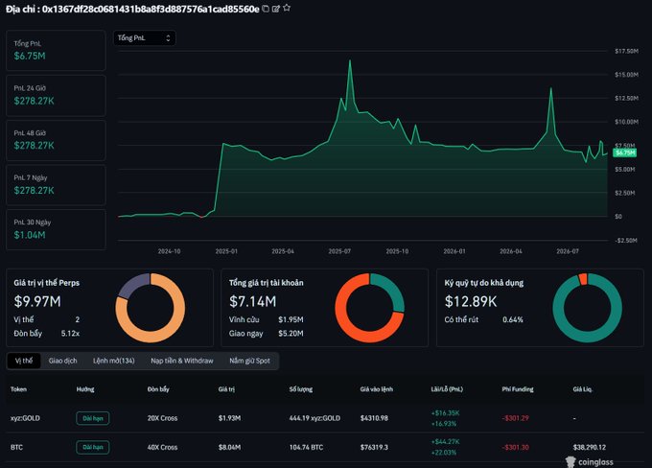Click the 40X Cross leverage cell

162,447
